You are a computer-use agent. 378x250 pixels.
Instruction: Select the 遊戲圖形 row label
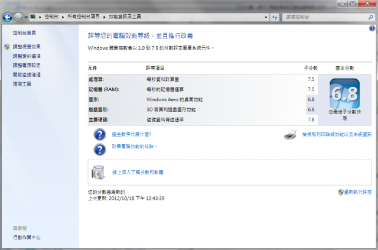[99, 109]
